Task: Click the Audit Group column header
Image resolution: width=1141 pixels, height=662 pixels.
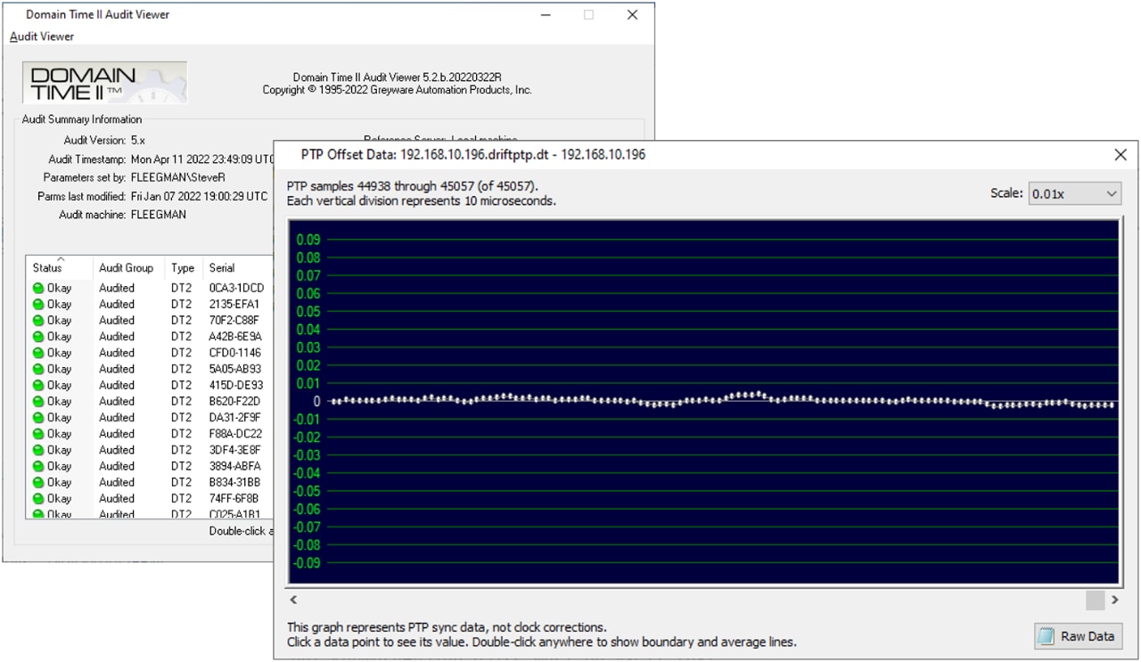Action: pos(126,268)
